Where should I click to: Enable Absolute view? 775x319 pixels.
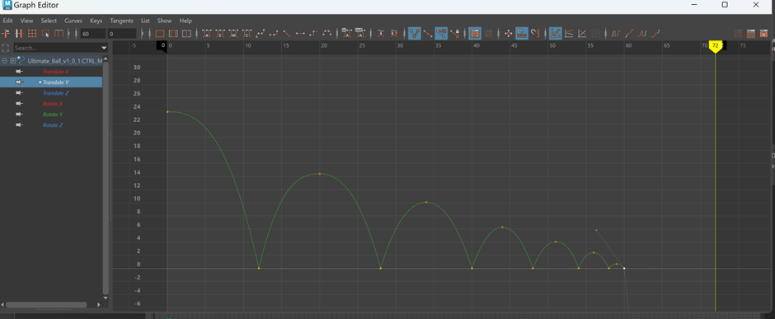(556, 34)
